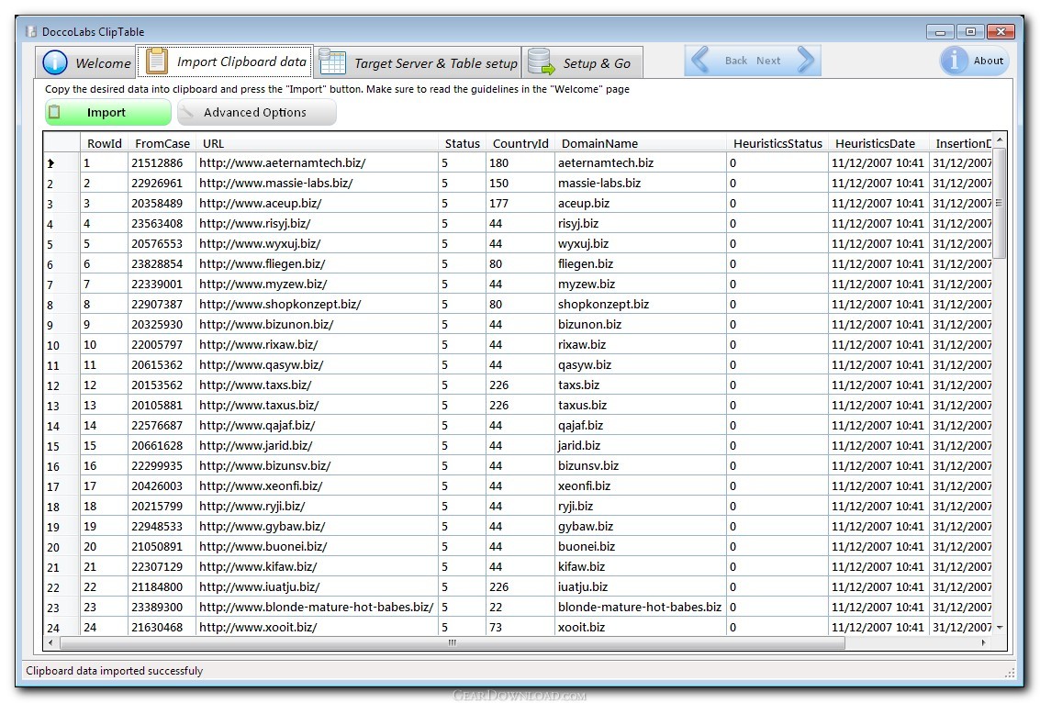Click the horizontal scrollbar right arrow

[984, 642]
